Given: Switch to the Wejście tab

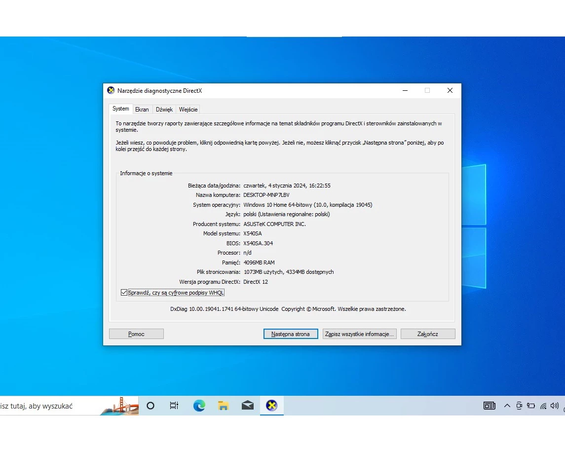Looking at the screenshot, I should [x=188, y=110].
